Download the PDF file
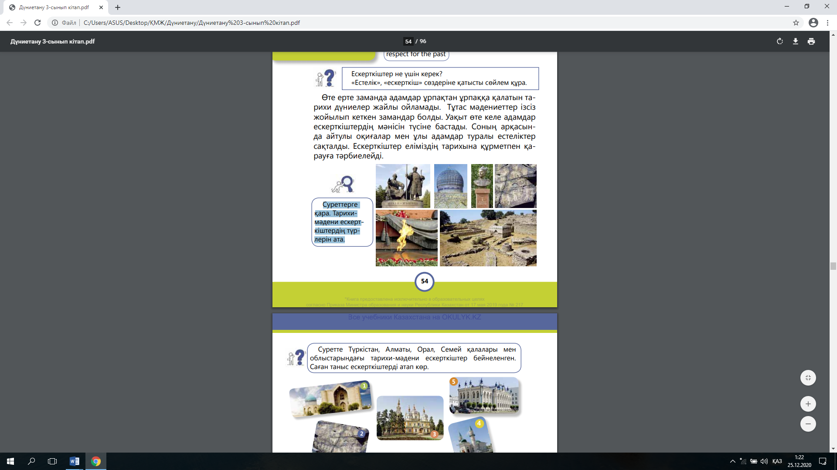Viewport: 837px width, 470px height. (x=796, y=41)
